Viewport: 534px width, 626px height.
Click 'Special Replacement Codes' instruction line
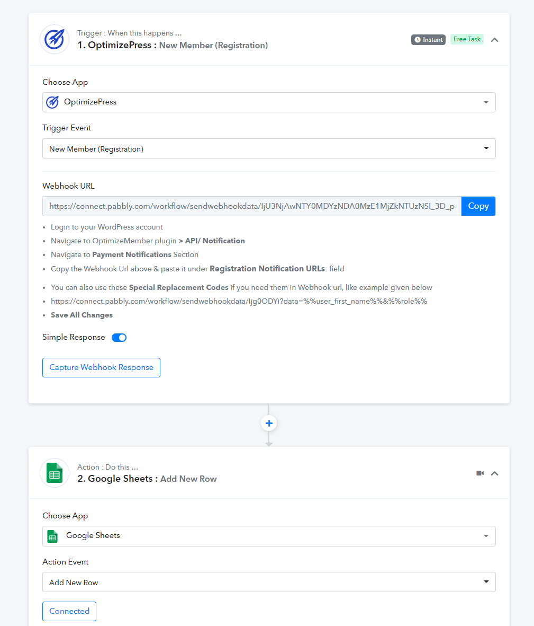[x=241, y=287]
